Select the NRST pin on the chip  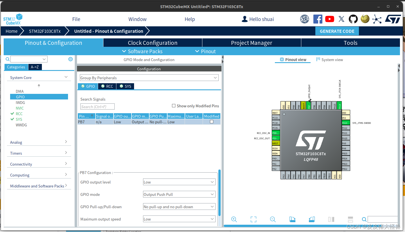pyautogui.click(x=276, y=143)
